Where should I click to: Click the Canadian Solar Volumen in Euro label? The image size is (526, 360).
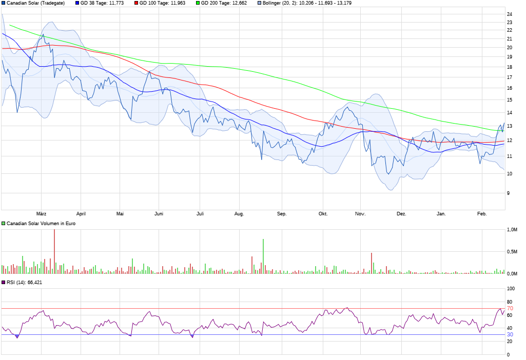point(41,224)
